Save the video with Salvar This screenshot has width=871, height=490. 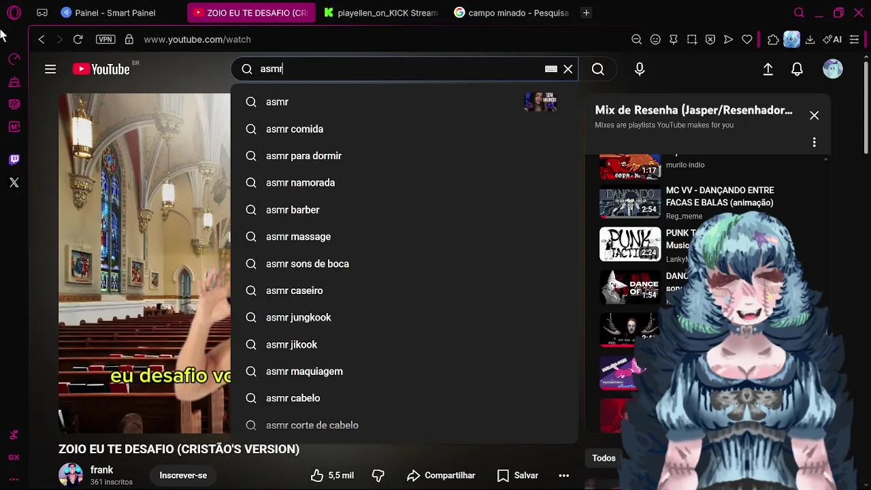coord(518,475)
